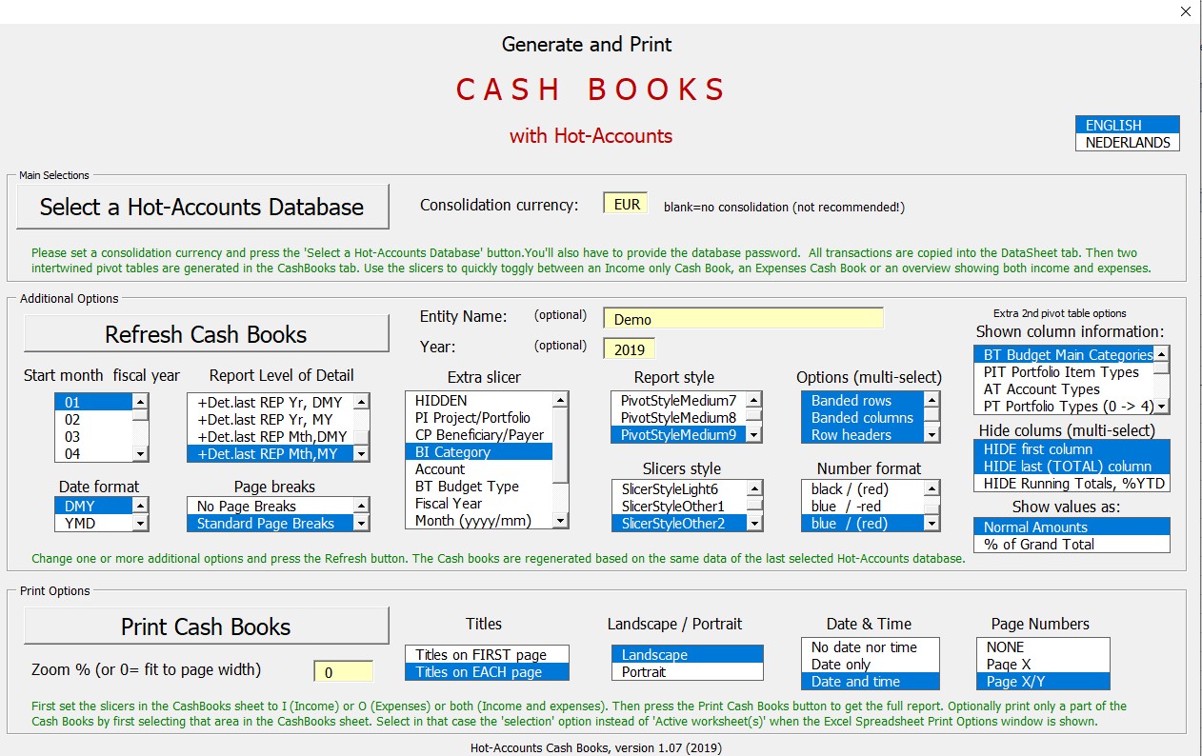The height and width of the screenshot is (756, 1202).
Task: Select 'No date nor time' option
Action: point(871,647)
